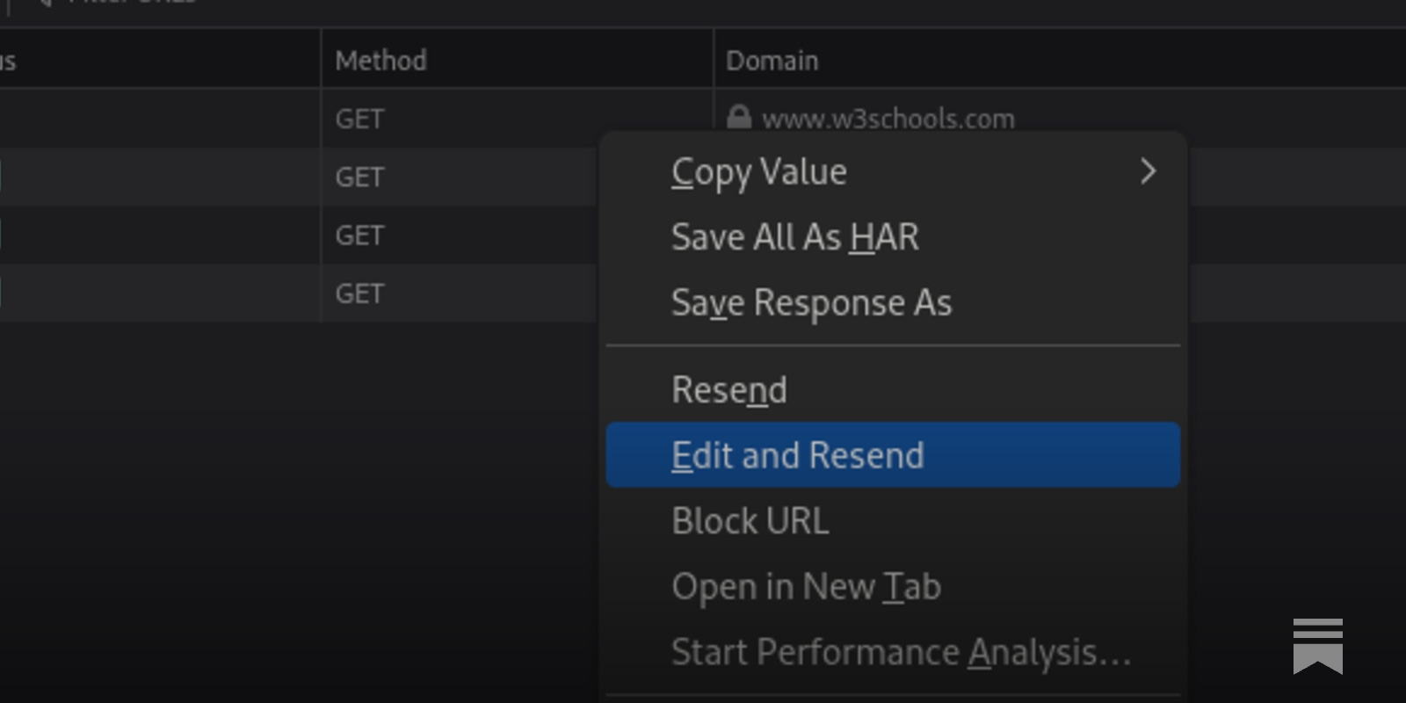The image size is (1406, 703).
Task: Open in New Tab menu entry
Action: pos(893,586)
